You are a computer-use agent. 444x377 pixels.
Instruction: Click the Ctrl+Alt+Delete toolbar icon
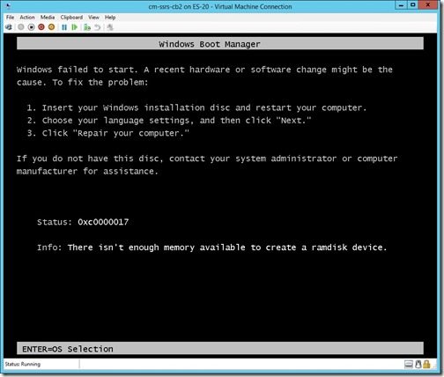pyautogui.click(x=9, y=27)
